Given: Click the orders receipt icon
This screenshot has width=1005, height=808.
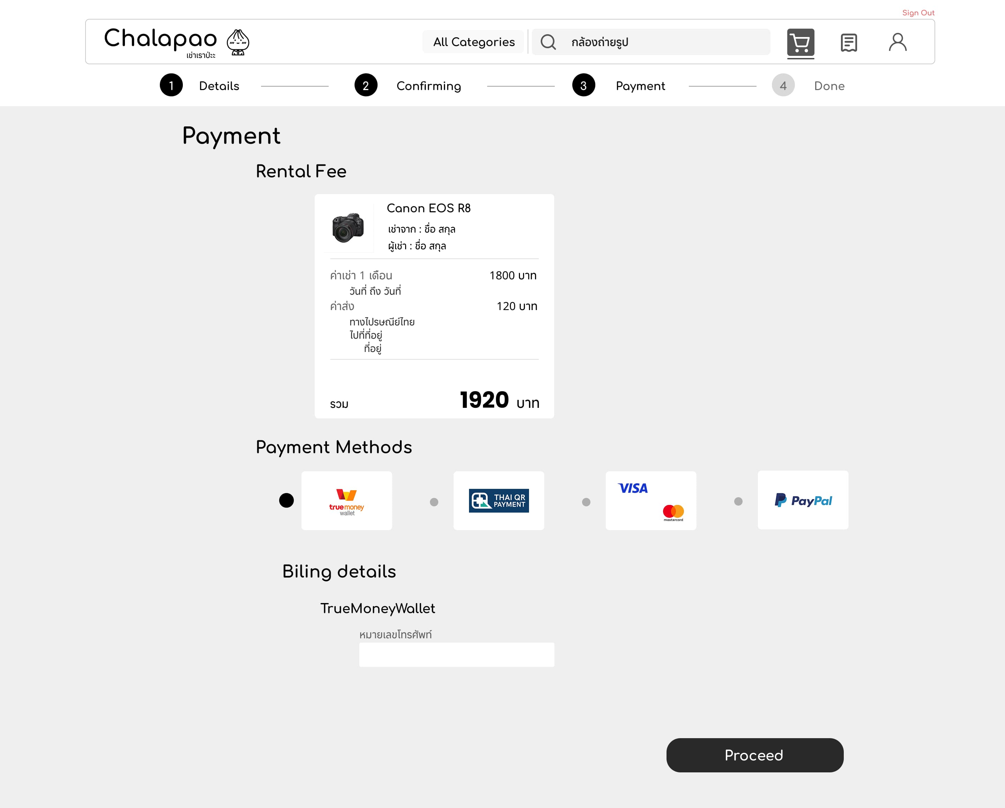Looking at the screenshot, I should [848, 43].
